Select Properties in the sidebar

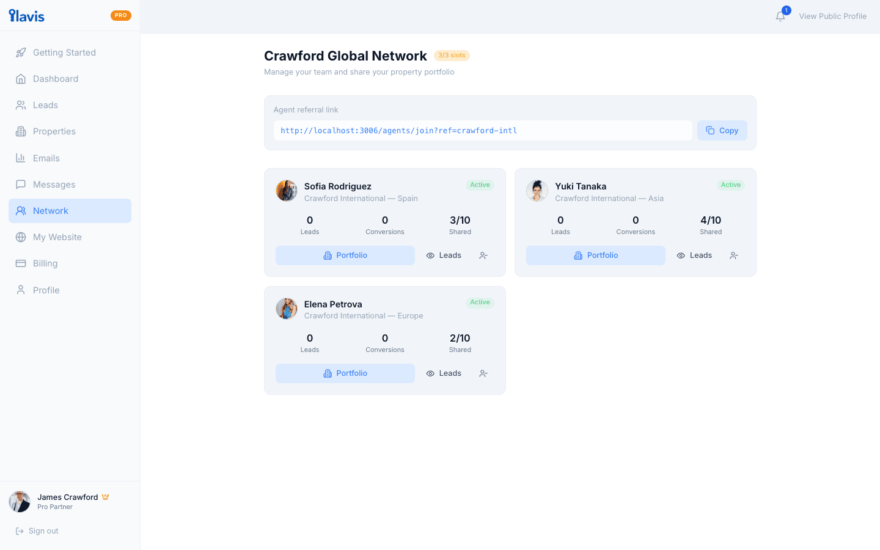point(54,131)
